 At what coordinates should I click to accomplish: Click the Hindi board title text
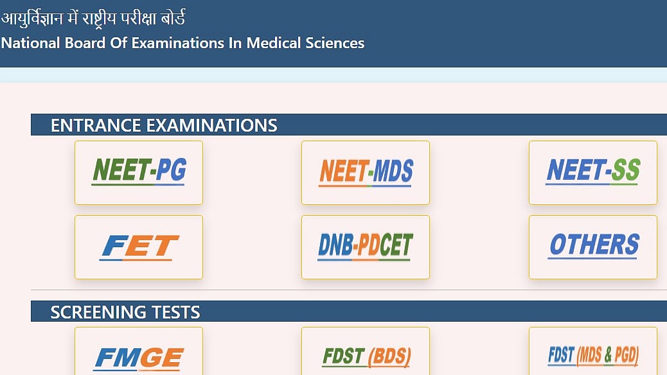tap(93, 18)
